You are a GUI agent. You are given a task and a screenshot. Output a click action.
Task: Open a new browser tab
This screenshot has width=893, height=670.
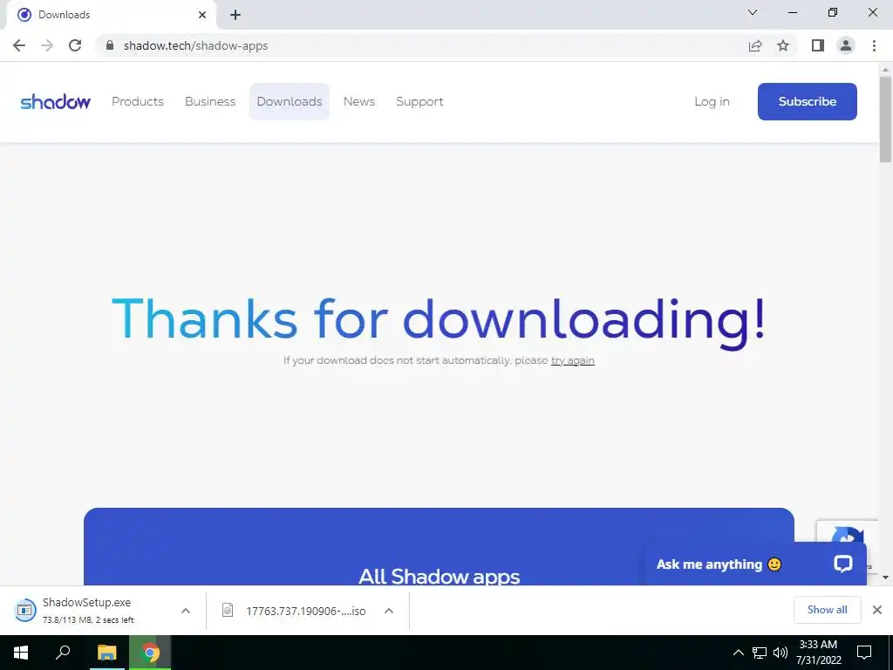click(x=235, y=15)
